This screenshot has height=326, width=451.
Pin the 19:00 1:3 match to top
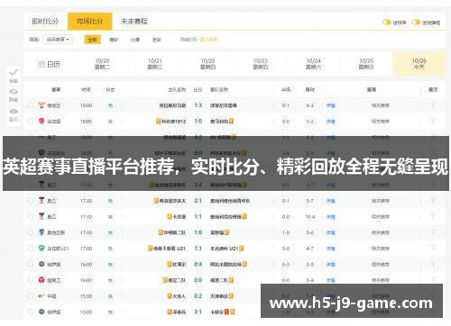click(x=433, y=105)
